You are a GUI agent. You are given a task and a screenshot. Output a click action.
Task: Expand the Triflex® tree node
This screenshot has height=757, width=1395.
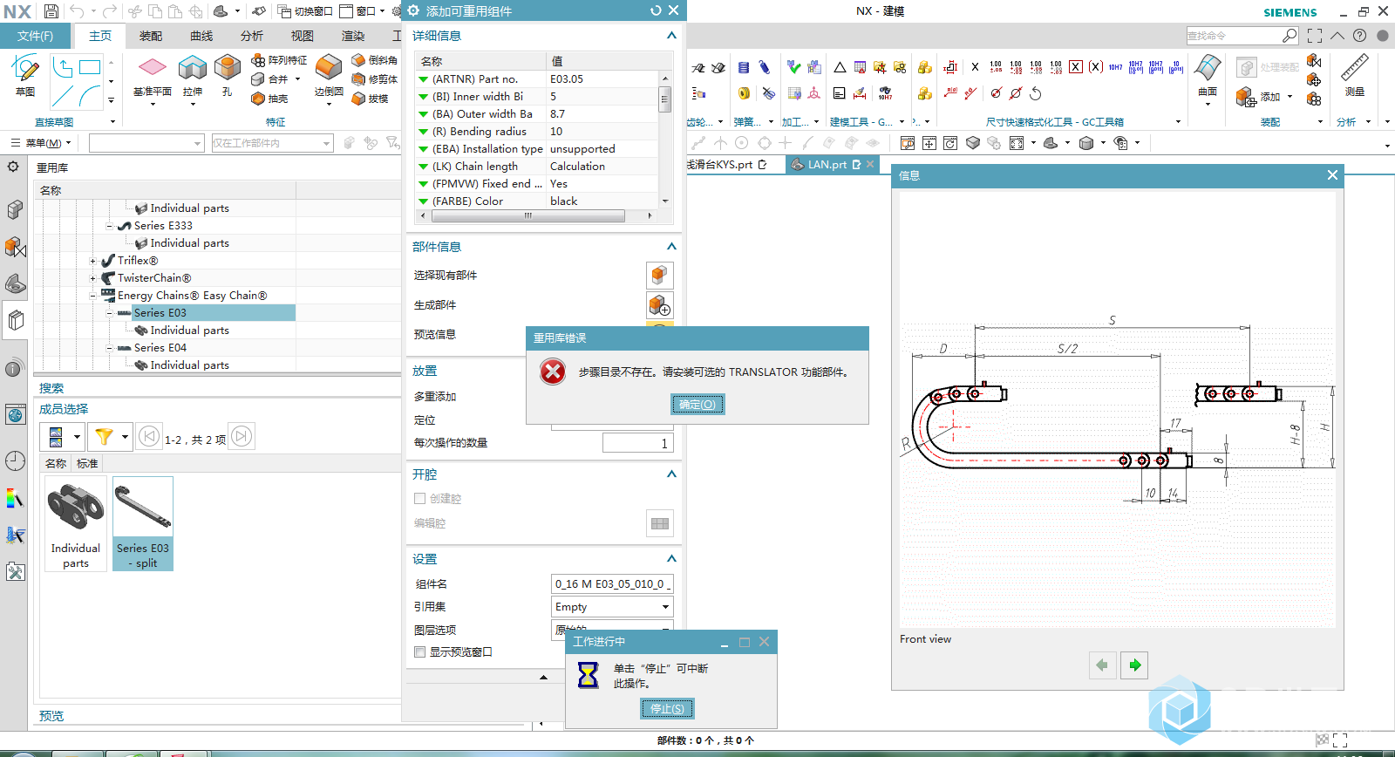pos(93,261)
